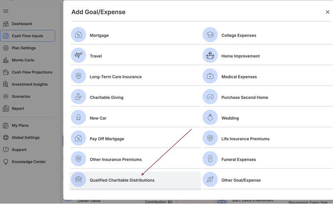Open Knowledge Center label in sidebar
This screenshot has width=333, height=204.
pos(29,162)
